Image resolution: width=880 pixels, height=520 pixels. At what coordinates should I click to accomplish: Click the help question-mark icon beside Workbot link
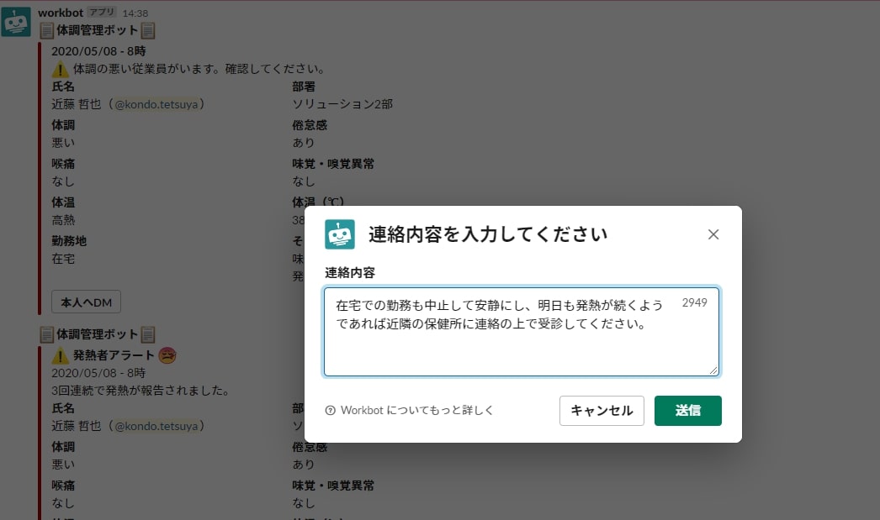[330, 410]
